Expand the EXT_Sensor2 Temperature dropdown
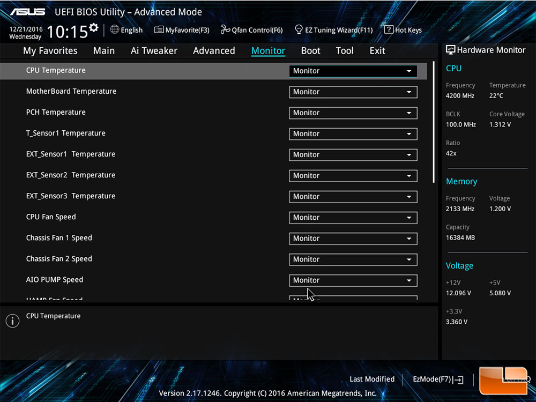The height and width of the screenshot is (402, 536). point(353,176)
